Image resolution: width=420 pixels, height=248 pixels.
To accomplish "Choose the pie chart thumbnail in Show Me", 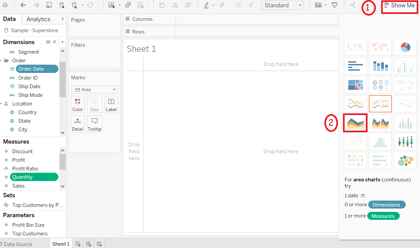I will (x=405, y=47).
